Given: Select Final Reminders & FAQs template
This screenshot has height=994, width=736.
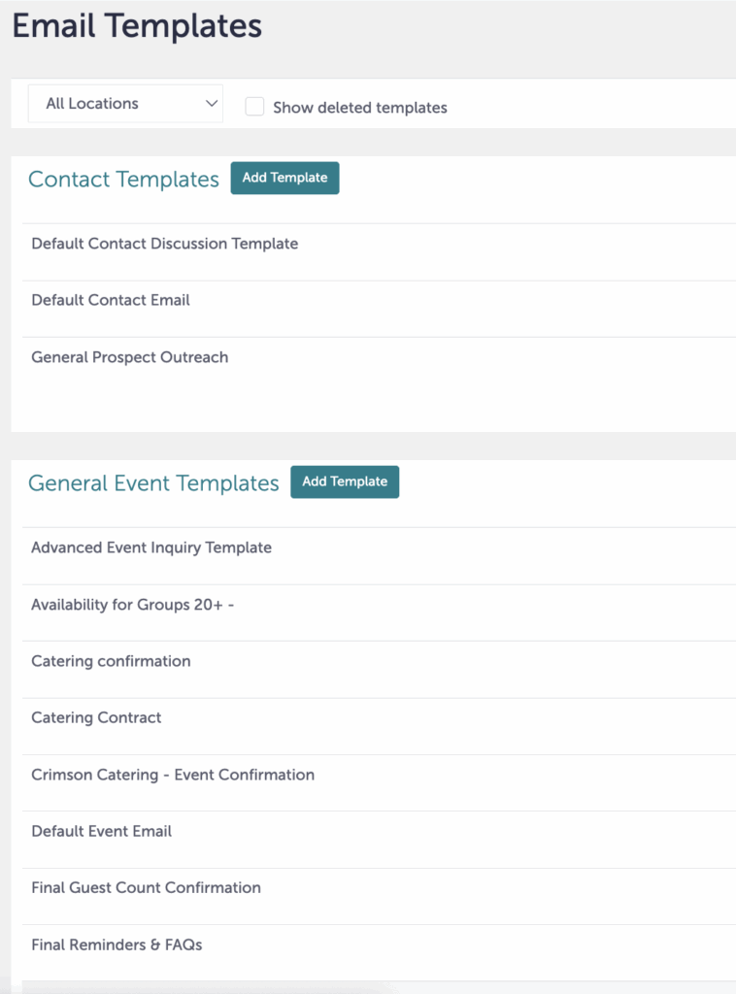Looking at the screenshot, I should pyautogui.click(x=117, y=944).
